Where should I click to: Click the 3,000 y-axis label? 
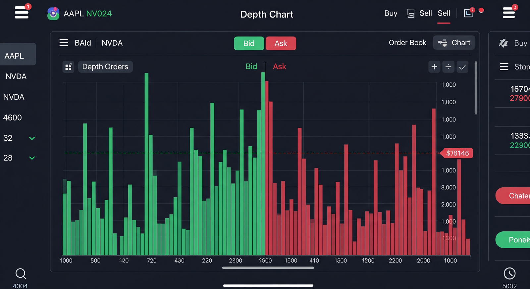coord(449,187)
